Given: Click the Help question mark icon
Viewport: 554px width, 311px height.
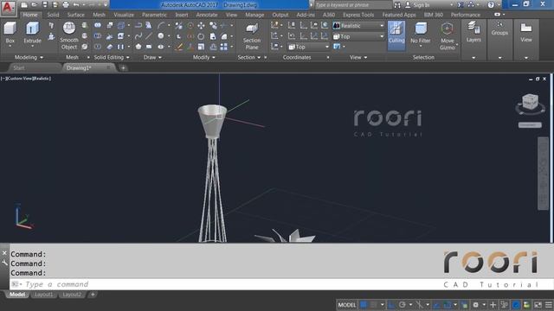Looking at the screenshot, I should [x=491, y=5].
